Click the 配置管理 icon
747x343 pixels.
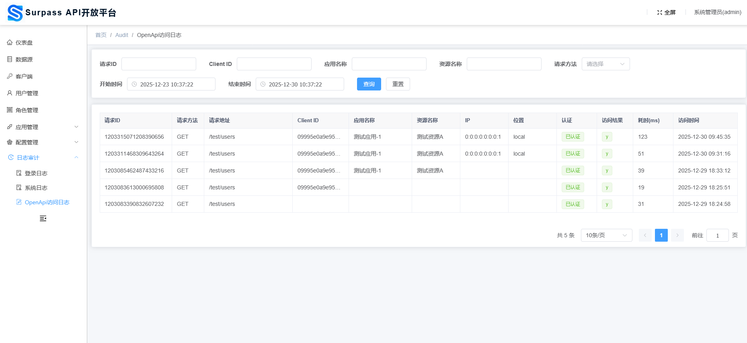pos(10,142)
